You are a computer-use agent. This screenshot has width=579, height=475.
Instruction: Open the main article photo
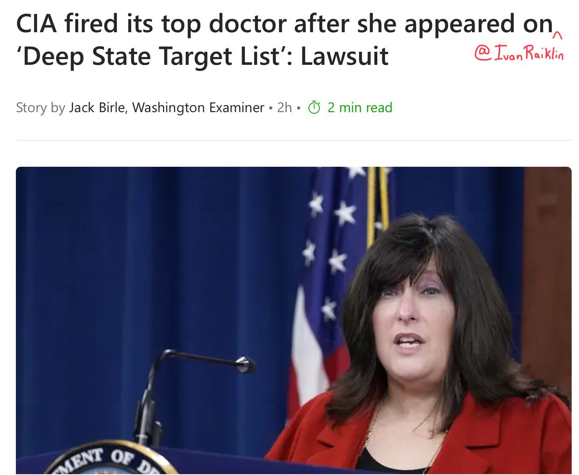[x=293, y=320]
